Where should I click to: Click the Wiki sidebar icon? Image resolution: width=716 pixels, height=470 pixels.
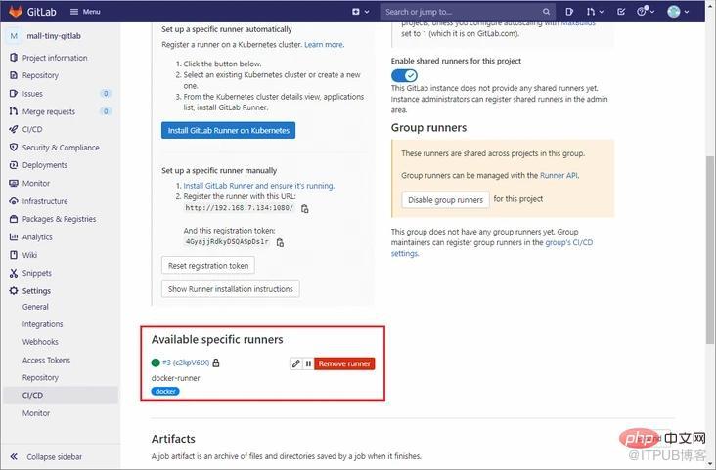[14, 255]
